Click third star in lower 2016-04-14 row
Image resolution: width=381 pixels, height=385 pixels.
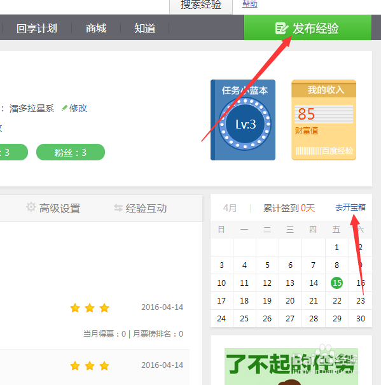(x=104, y=366)
